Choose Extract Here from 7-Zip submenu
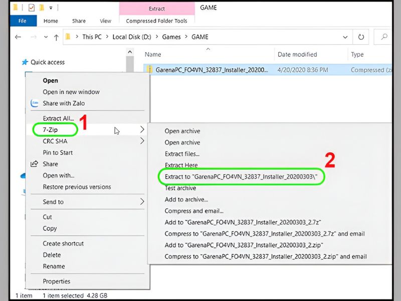 pos(181,165)
